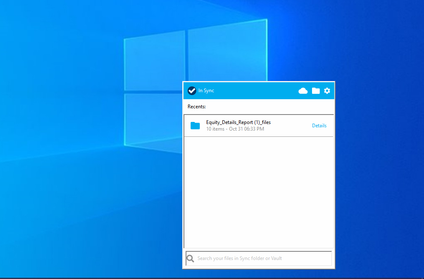Select the Equity_Details_Report (1)_files name
The image size is (424, 279).
point(238,122)
